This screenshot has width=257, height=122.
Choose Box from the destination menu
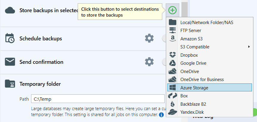pos(209,96)
